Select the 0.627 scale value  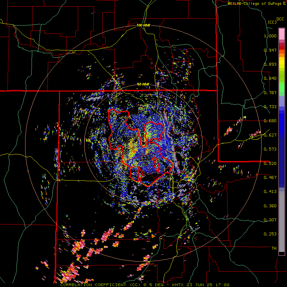pos(270,135)
